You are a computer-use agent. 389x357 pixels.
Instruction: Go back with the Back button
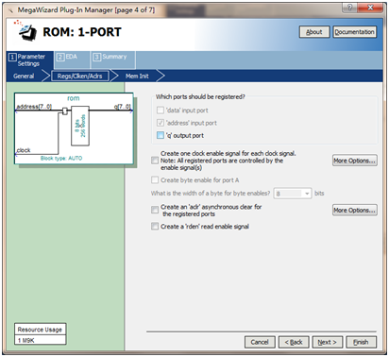click(x=294, y=342)
